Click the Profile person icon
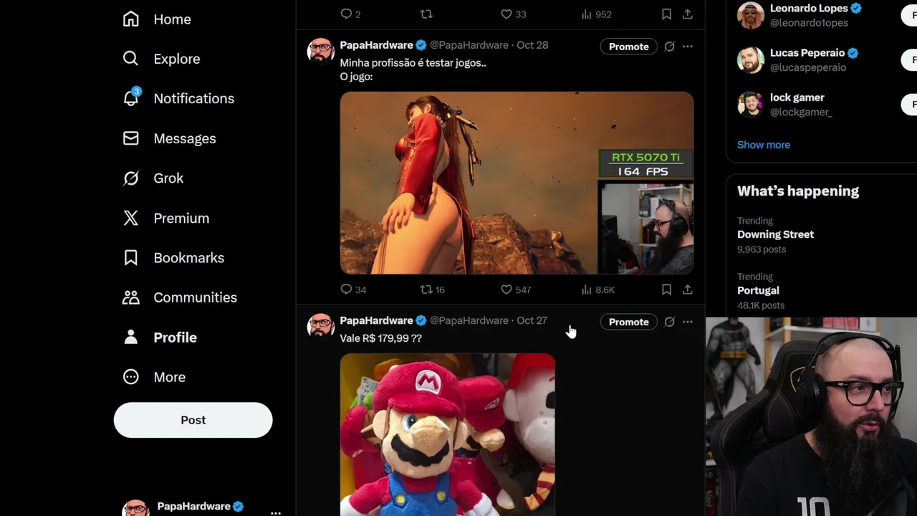 click(x=130, y=337)
